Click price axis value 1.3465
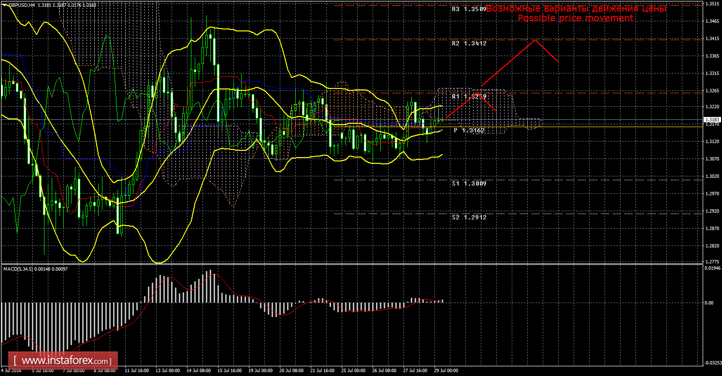 712,21
